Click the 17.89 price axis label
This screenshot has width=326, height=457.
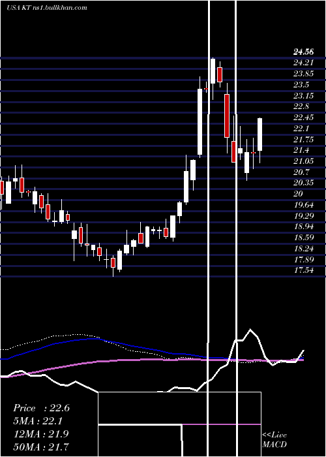[304, 259]
